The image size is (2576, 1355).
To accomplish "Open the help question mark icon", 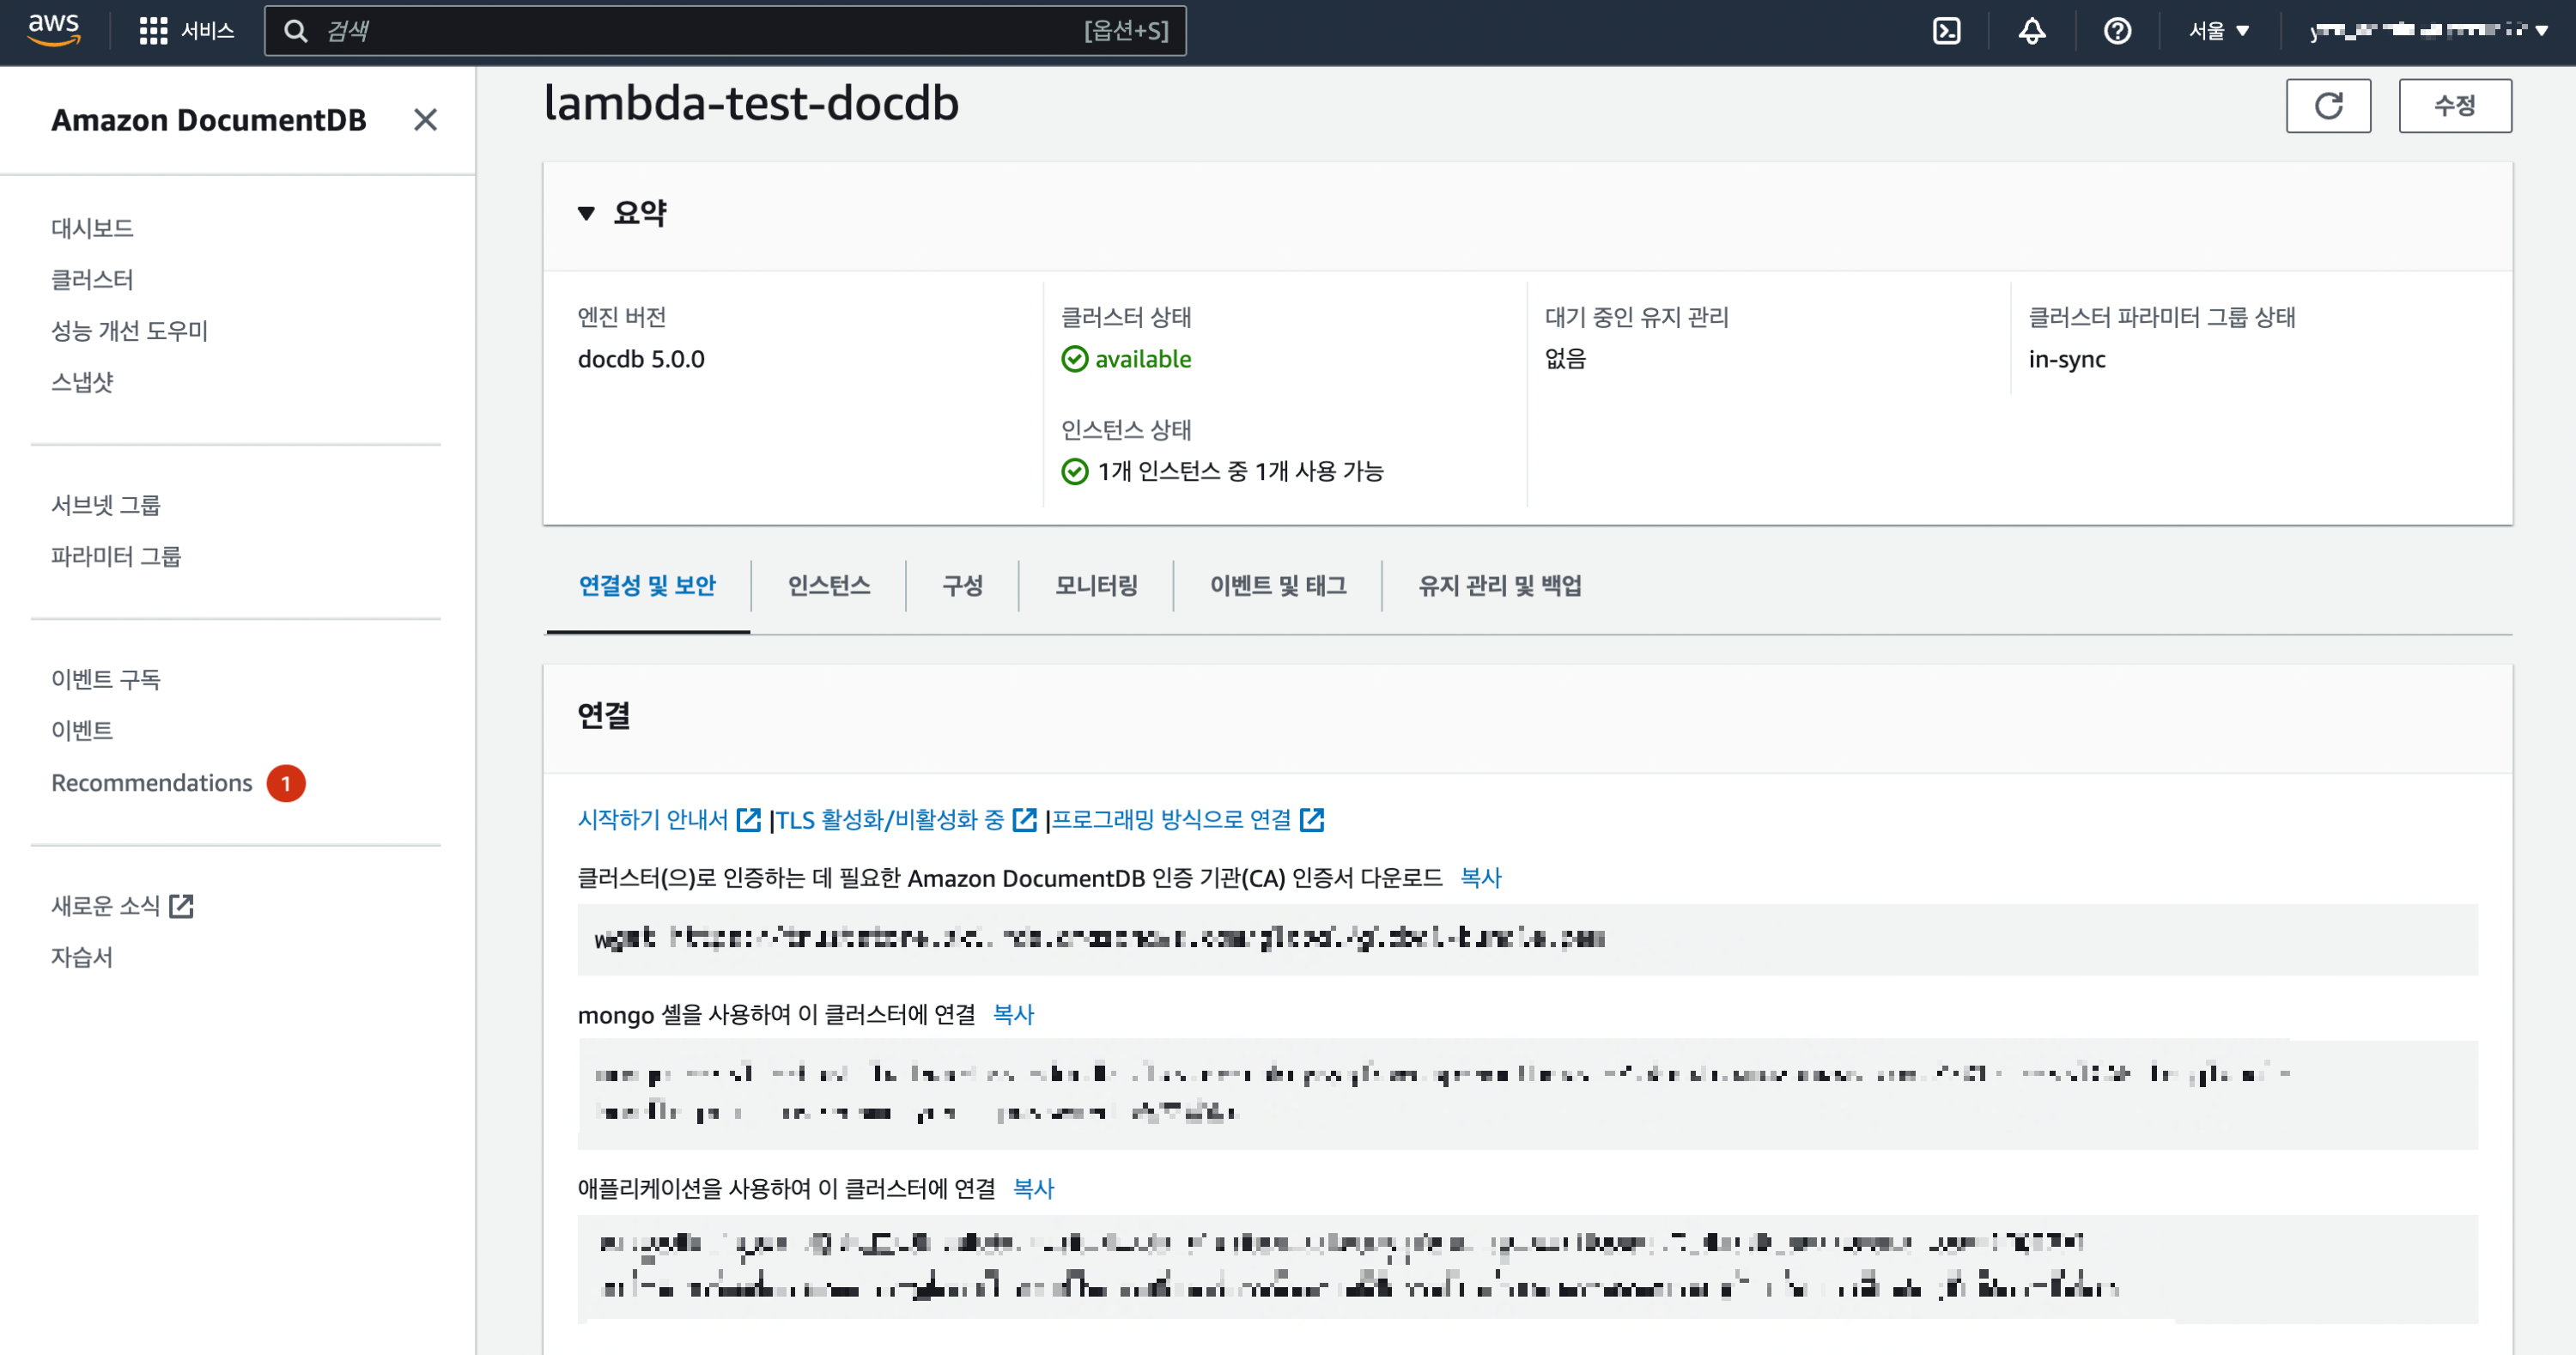I will click(x=2116, y=31).
